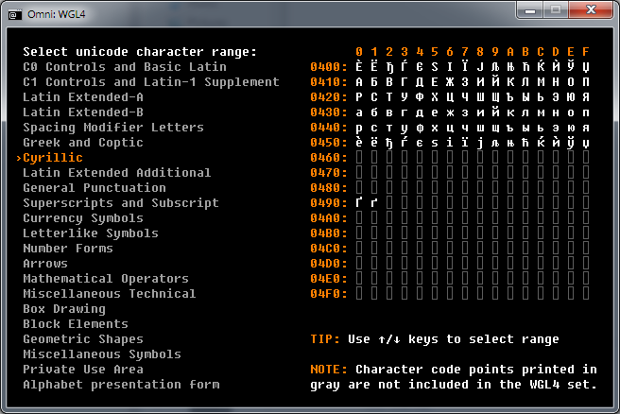Click the 0490 row label
This screenshot has width=620, height=414.
click(x=329, y=203)
